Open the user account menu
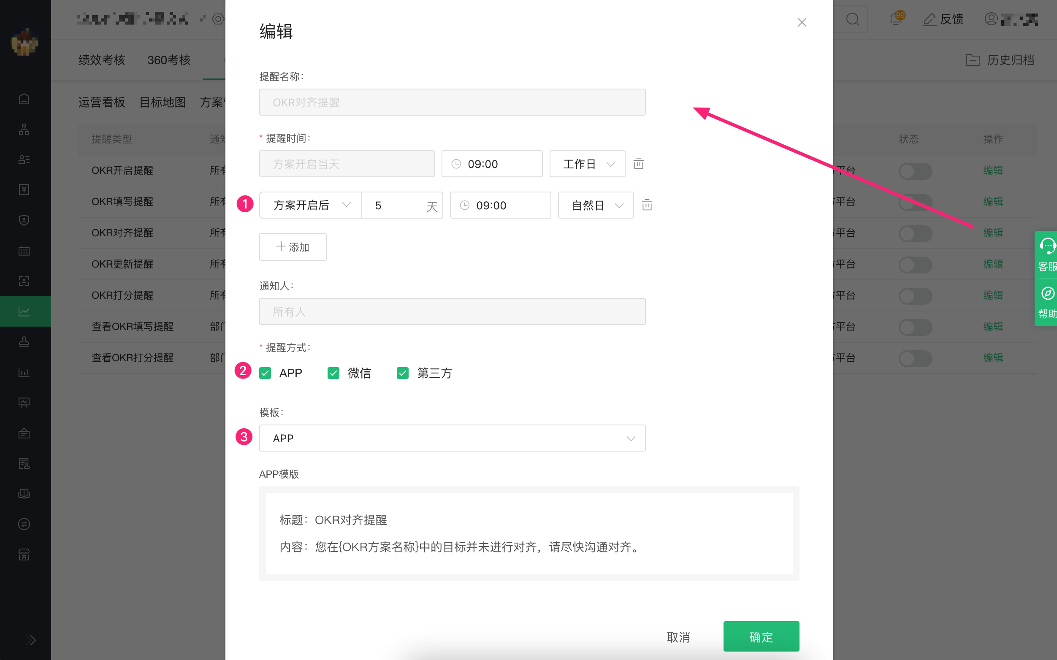 (x=1011, y=19)
